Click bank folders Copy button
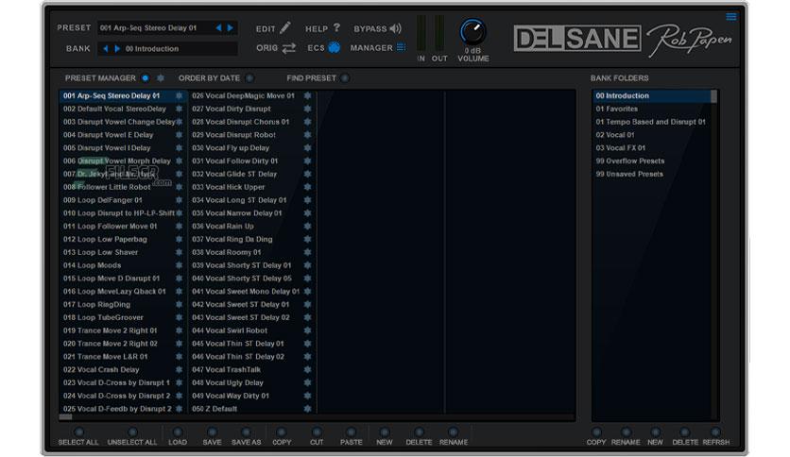Viewport: 790px width, 457px height. 596,432
